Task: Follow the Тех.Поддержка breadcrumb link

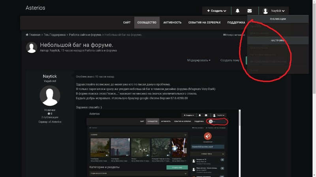Action: click(x=55, y=35)
